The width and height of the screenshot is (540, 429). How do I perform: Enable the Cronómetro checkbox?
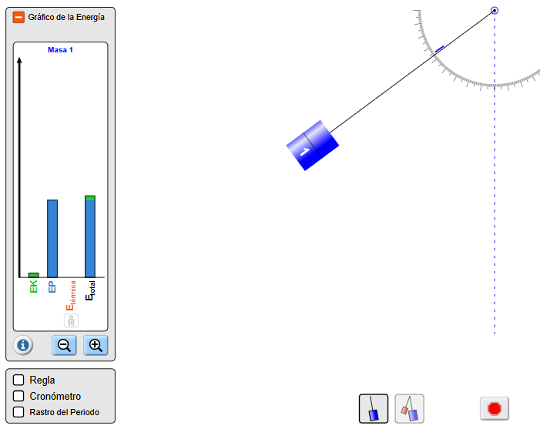pyautogui.click(x=18, y=396)
